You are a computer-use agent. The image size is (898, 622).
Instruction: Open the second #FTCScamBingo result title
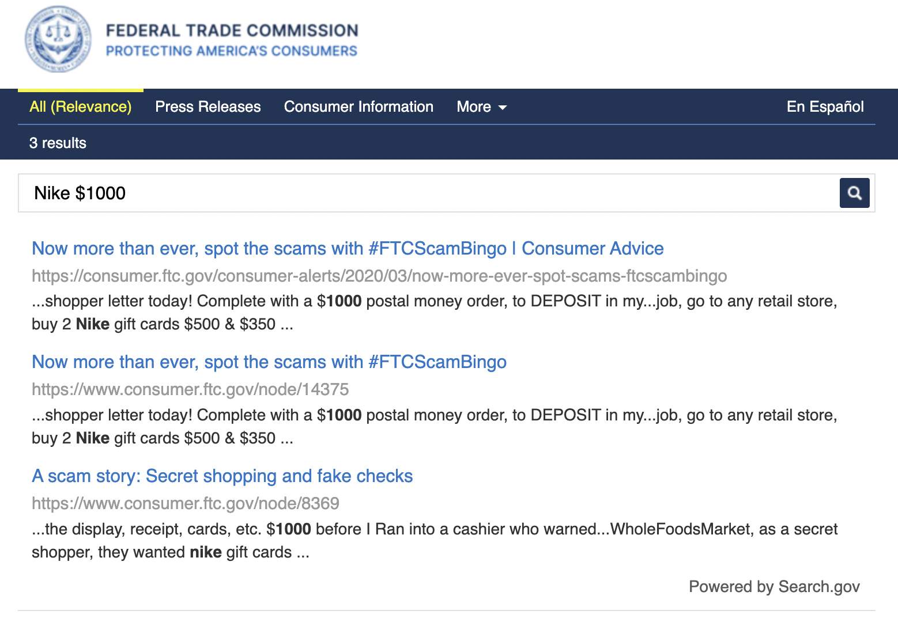coord(269,362)
